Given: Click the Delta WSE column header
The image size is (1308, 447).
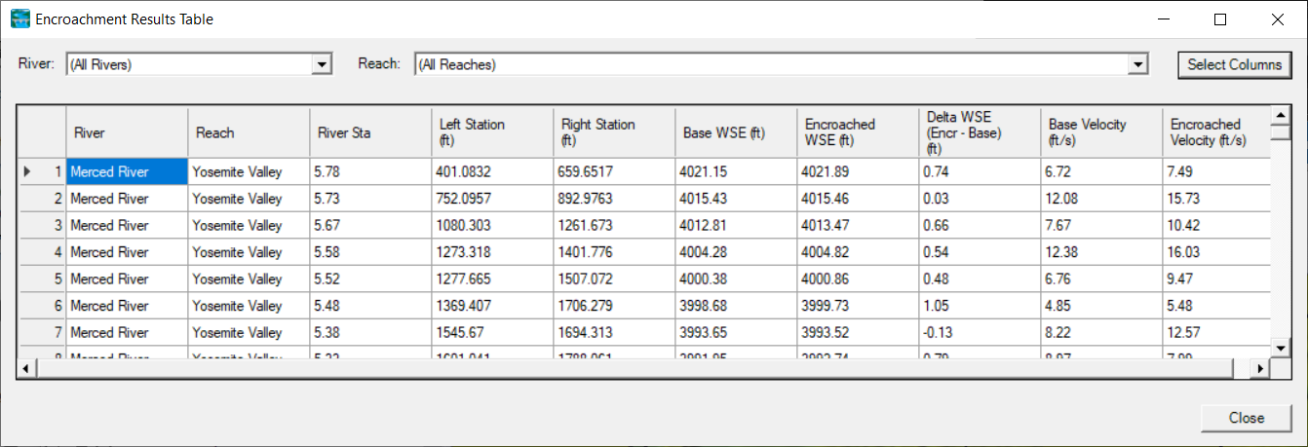Looking at the screenshot, I should click(979, 132).
